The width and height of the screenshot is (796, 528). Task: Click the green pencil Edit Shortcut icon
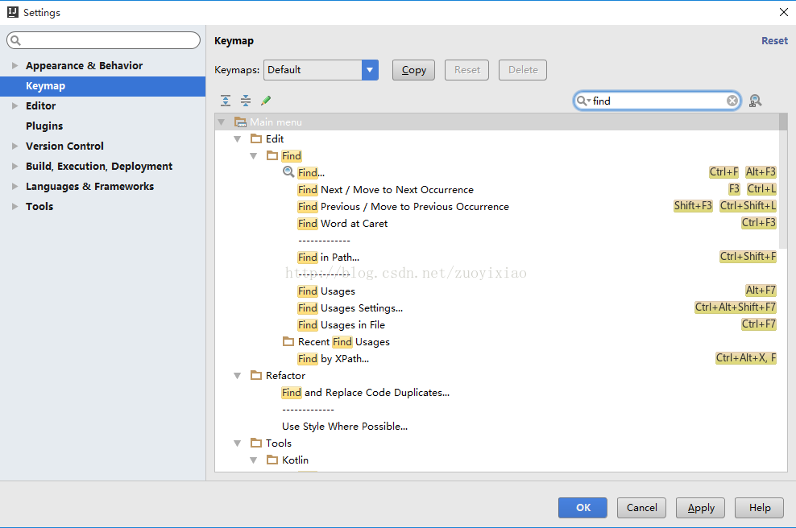(266, 101)
